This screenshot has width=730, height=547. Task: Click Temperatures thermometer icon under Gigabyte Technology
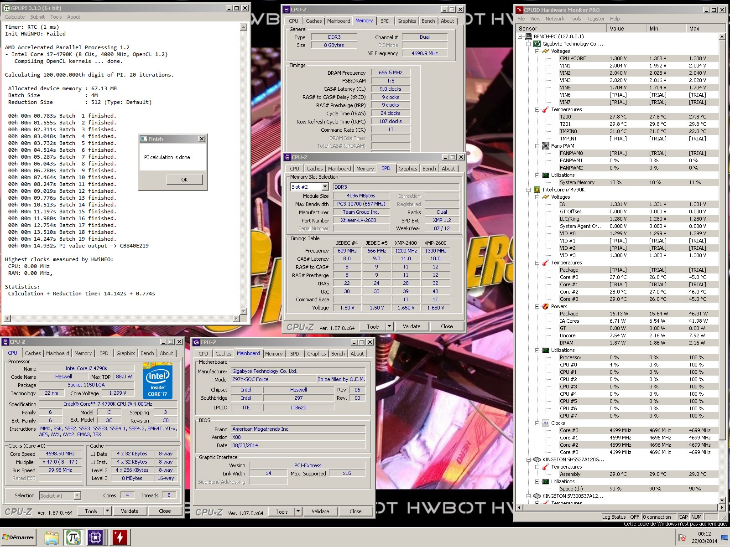click(x=545, y=109)
